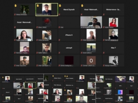
Task: Select Osman Caferli's brown O avatar
Action: click(x=91, y=60)
